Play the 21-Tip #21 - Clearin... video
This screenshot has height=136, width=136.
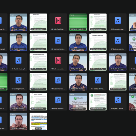pyautogui.click(x=18, y=121)
